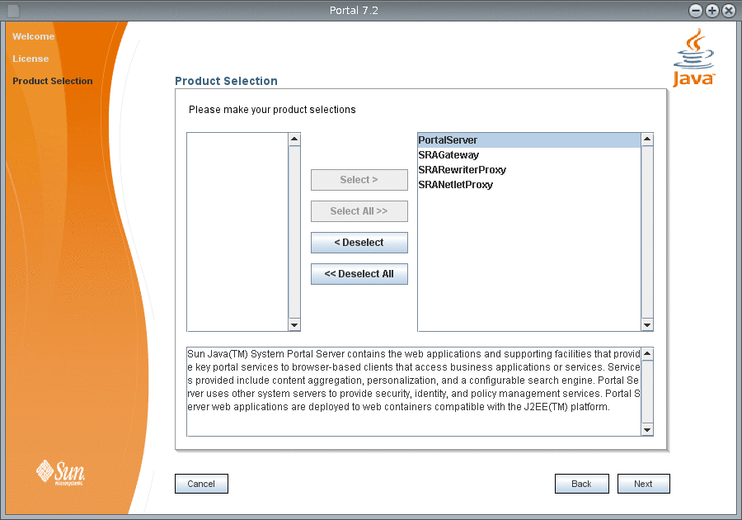Click the Deselect button
Viewport: 742px width, 520px height.
359,243
